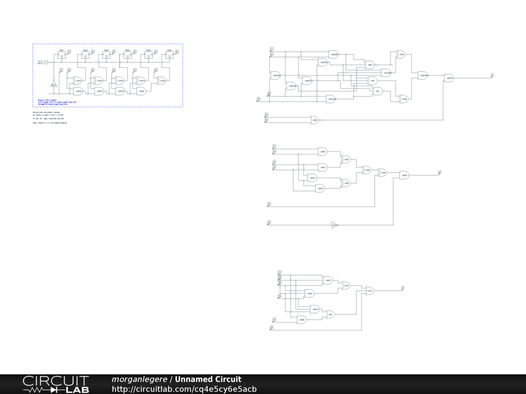The height and width of the screenshot is (394, 526).
Task: Click the XOR6 gate in top circuit
Action: (x=401, y=54)
